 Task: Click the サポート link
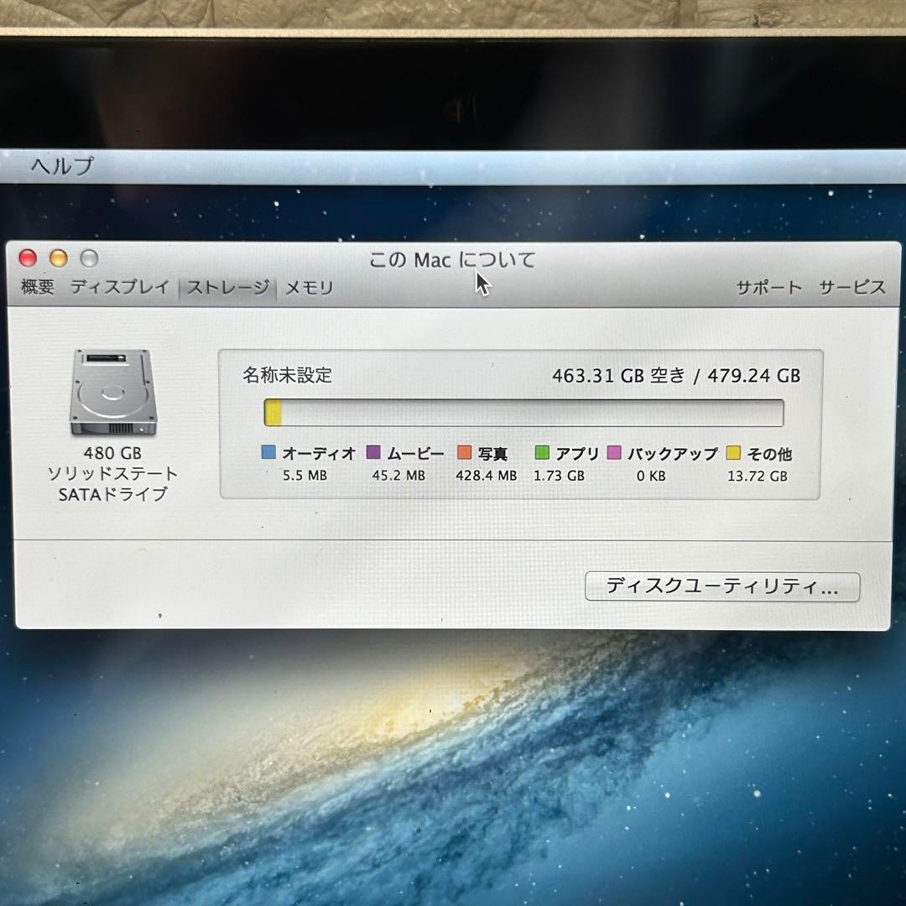click(767, 288)
